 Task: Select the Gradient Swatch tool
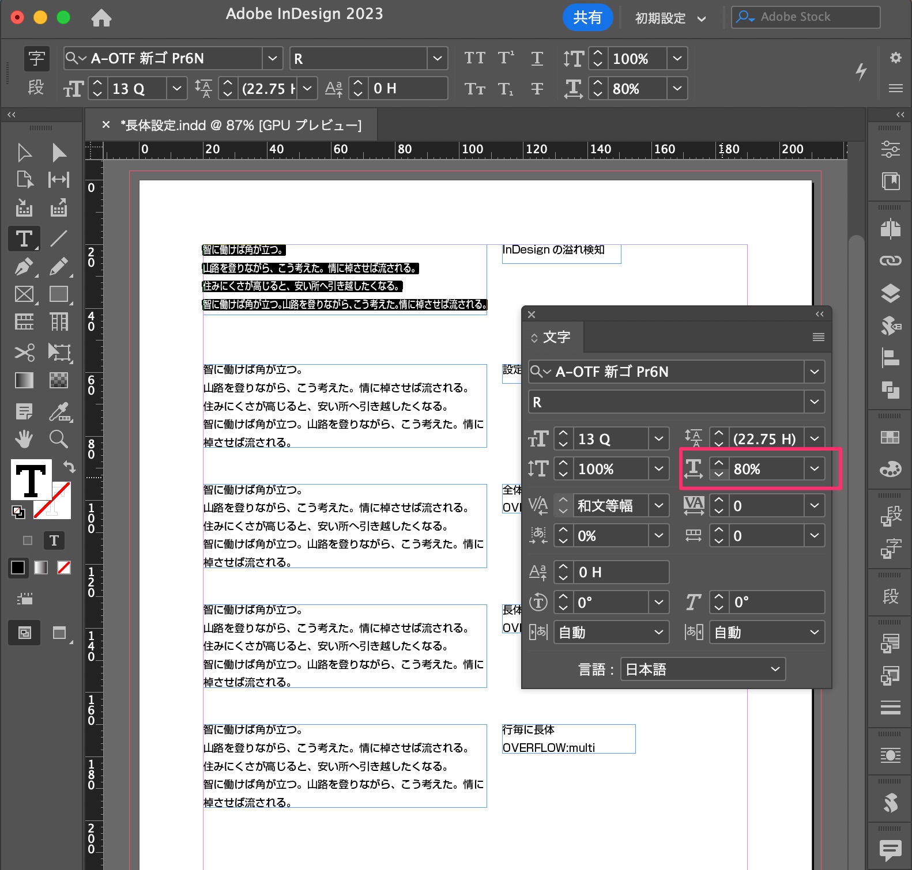click(x=24, y=380)
